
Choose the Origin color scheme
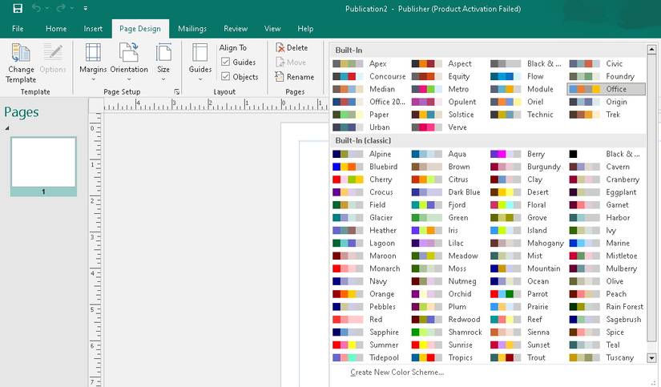point(604,102)
